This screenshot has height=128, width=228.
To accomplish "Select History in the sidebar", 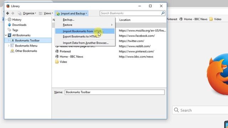I will [x=17, y=20].
